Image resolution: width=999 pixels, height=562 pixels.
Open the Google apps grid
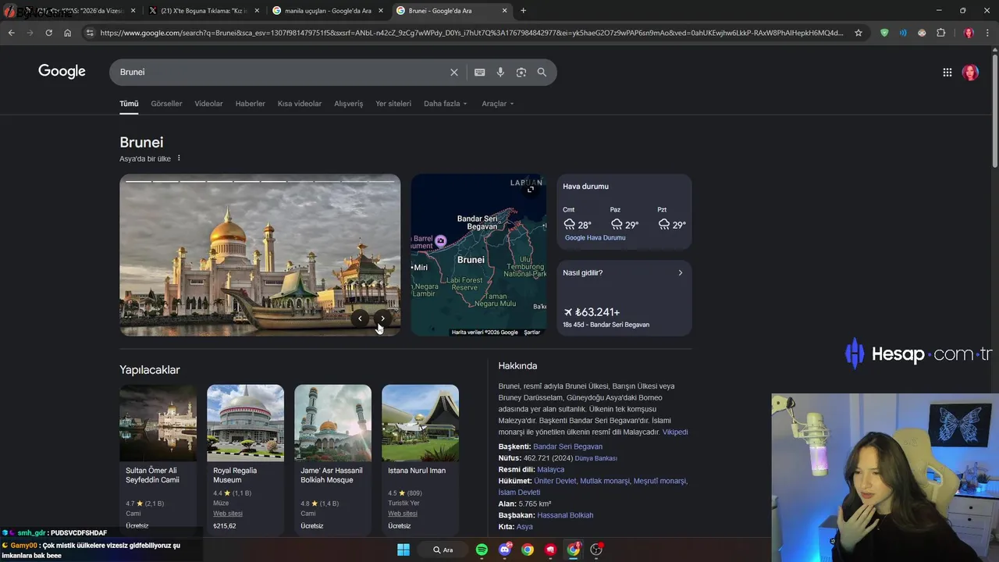(x=947, y=73)
